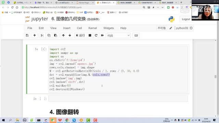Move selected cell down arrow
219x123 pixels.
[x=70, y=36]
